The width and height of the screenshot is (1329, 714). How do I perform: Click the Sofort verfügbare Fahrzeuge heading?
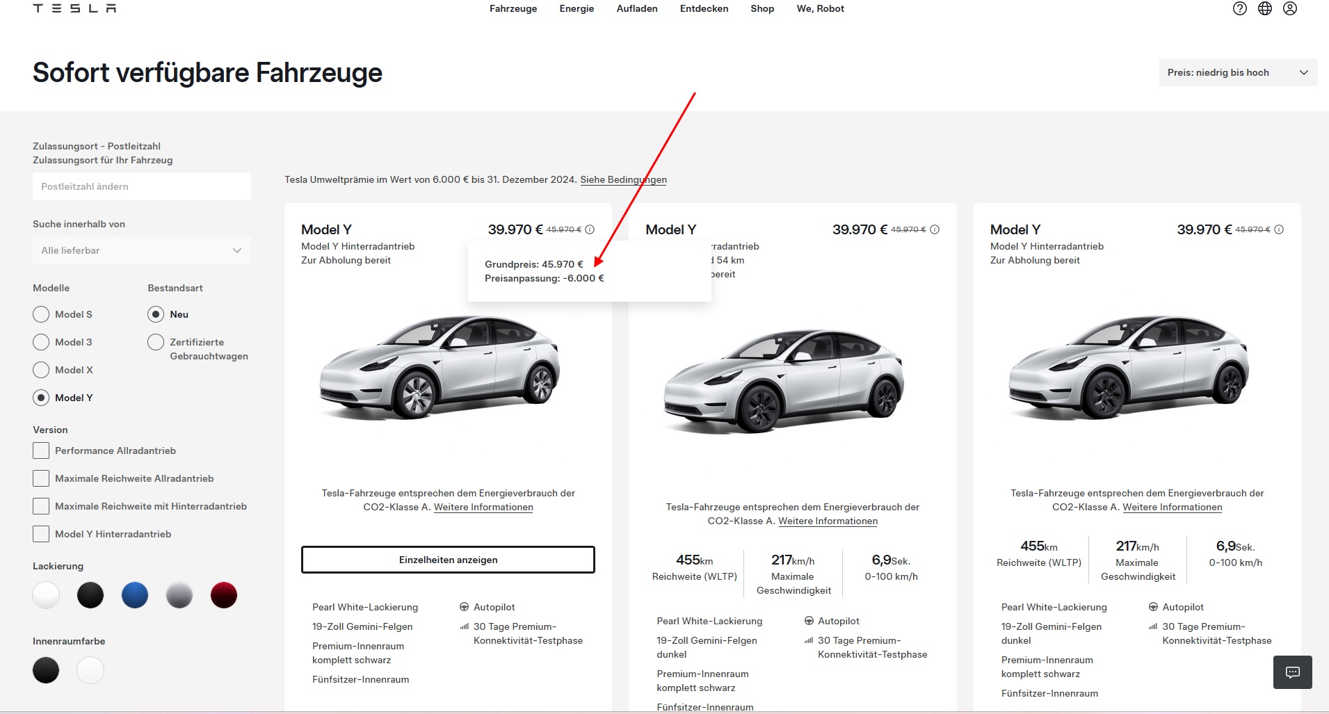[x=207, y=72]
